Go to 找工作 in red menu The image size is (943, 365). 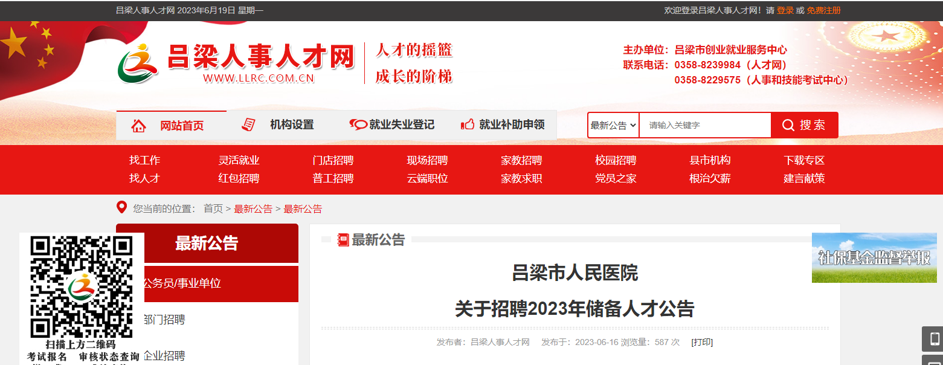pos(145,160)
